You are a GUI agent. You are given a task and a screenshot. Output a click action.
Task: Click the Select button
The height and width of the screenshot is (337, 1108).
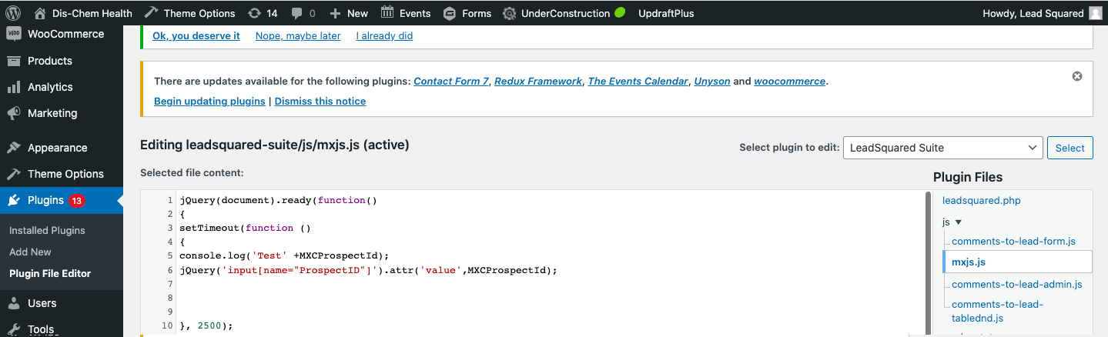click(1070, 148)
